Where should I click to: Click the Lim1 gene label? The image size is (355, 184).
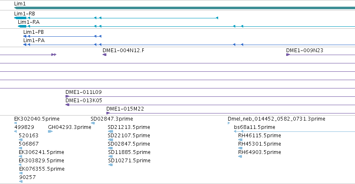[x=20, y=4]
